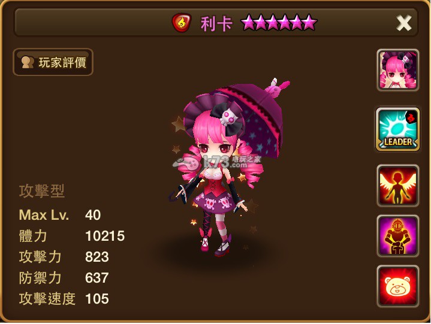Image resolution: width=431 pixels, height=324 pixels.
Task: Click the Max Lv. 40 stat
Action: 60,215
